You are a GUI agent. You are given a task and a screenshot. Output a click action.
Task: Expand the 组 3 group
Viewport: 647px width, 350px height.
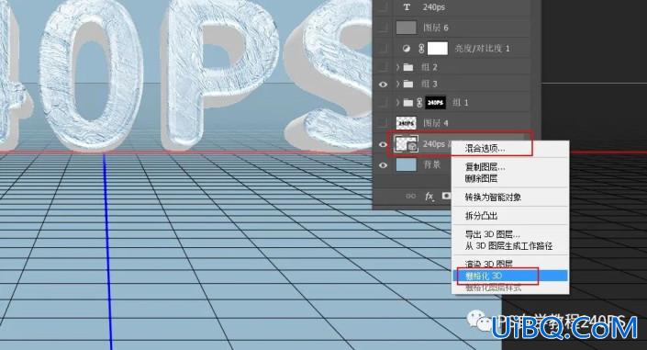pos(397,84)
